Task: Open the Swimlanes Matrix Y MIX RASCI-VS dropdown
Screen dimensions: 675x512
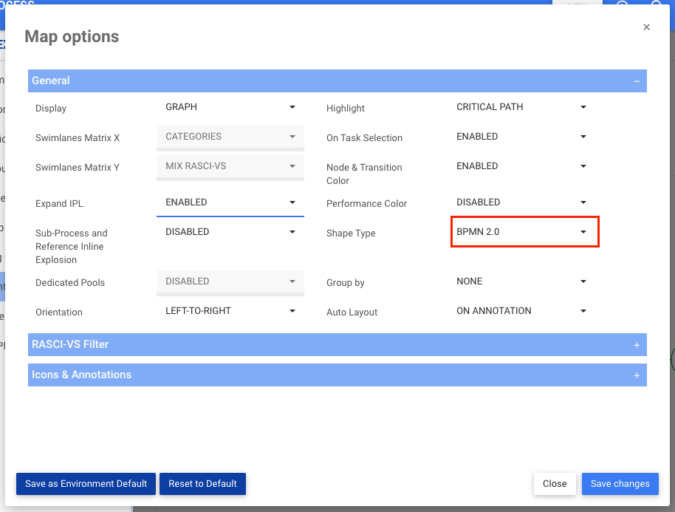Action: pos(230,167)
